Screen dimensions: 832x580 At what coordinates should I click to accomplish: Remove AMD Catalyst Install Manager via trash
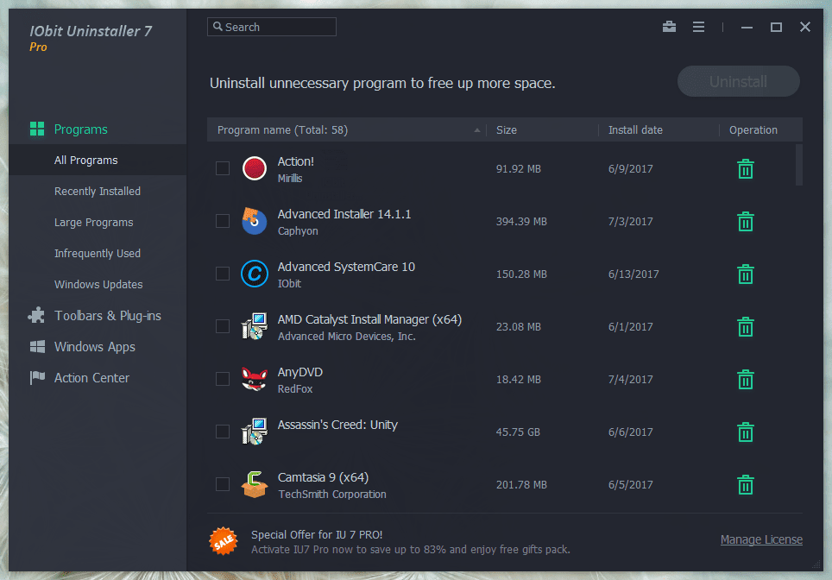pos(745,327)
